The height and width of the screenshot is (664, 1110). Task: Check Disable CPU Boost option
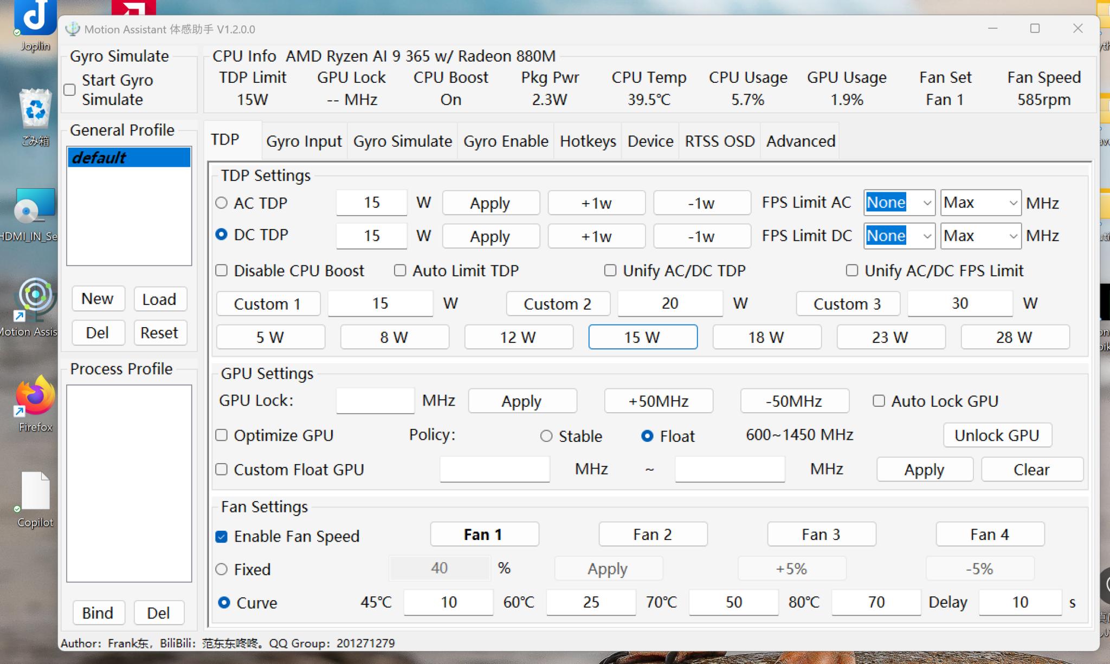[x=222, y=271]
